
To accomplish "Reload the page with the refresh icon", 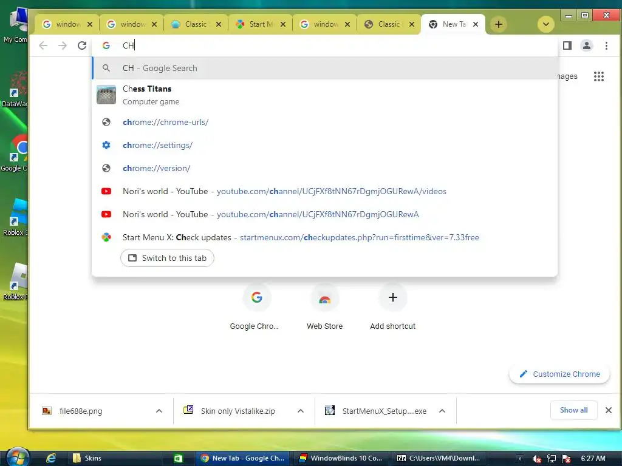I will point(82,46).
